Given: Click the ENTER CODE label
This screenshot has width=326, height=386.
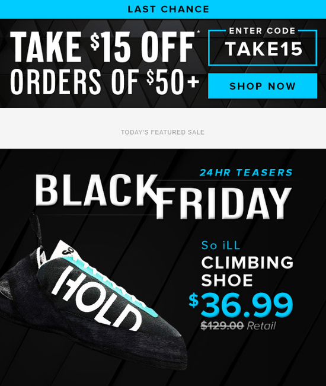Looking at the screenshot, I should [262, 31].
